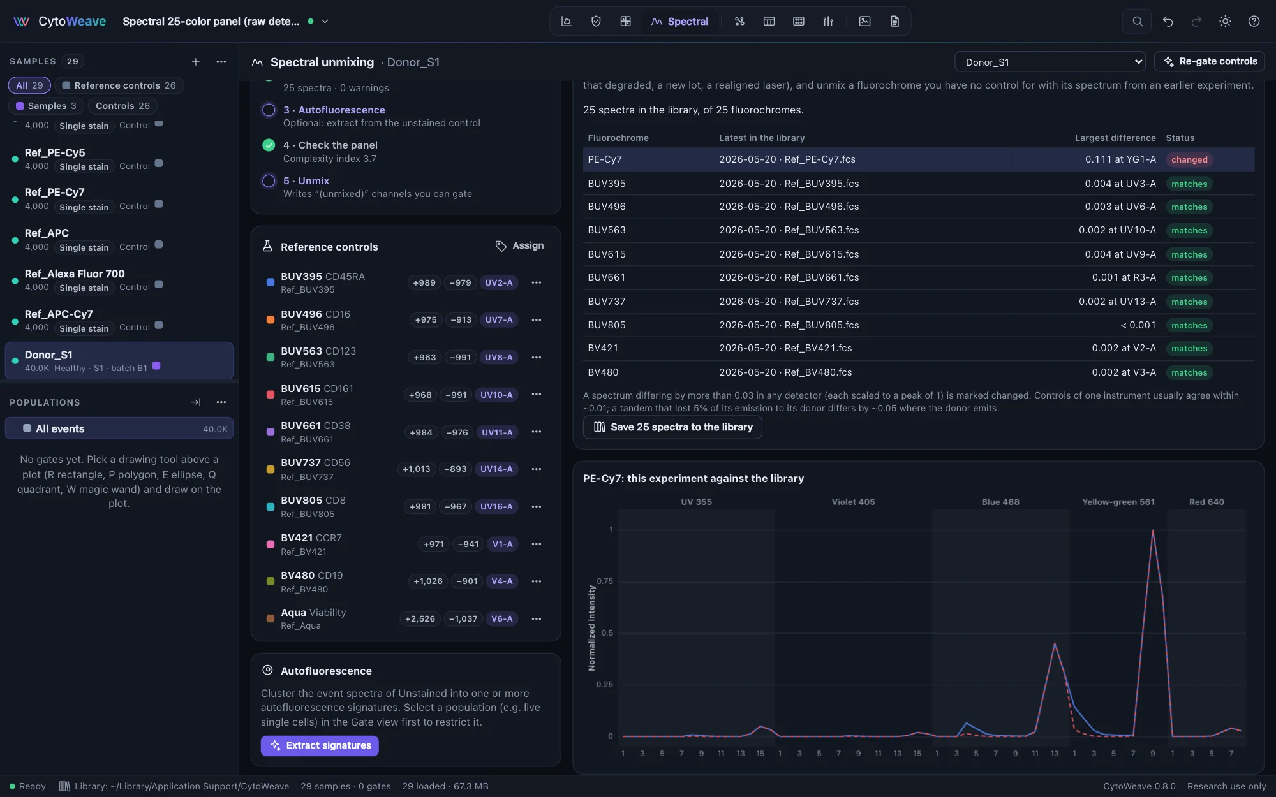
Task: Click Re-gate controls button
Action: (x=1210, y=62)
